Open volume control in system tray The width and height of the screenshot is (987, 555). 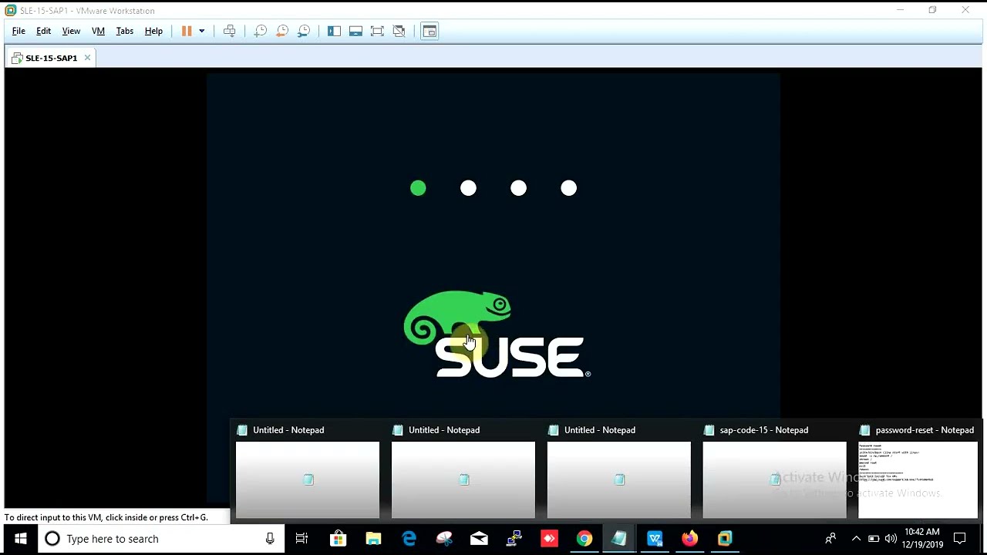tap(891, 539)
